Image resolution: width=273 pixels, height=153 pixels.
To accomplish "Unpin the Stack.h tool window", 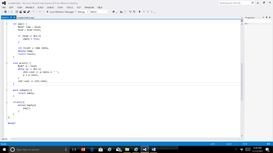I will tap(11, 17).
